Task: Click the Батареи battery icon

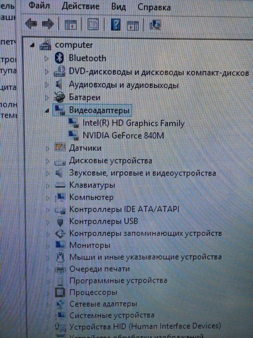Action: tap(59, 97)
